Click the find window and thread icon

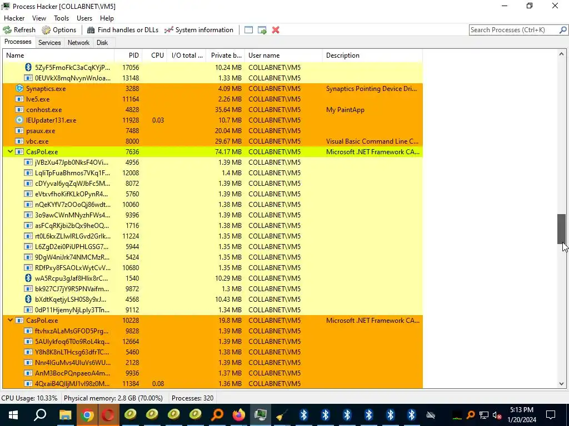(262, 30)
